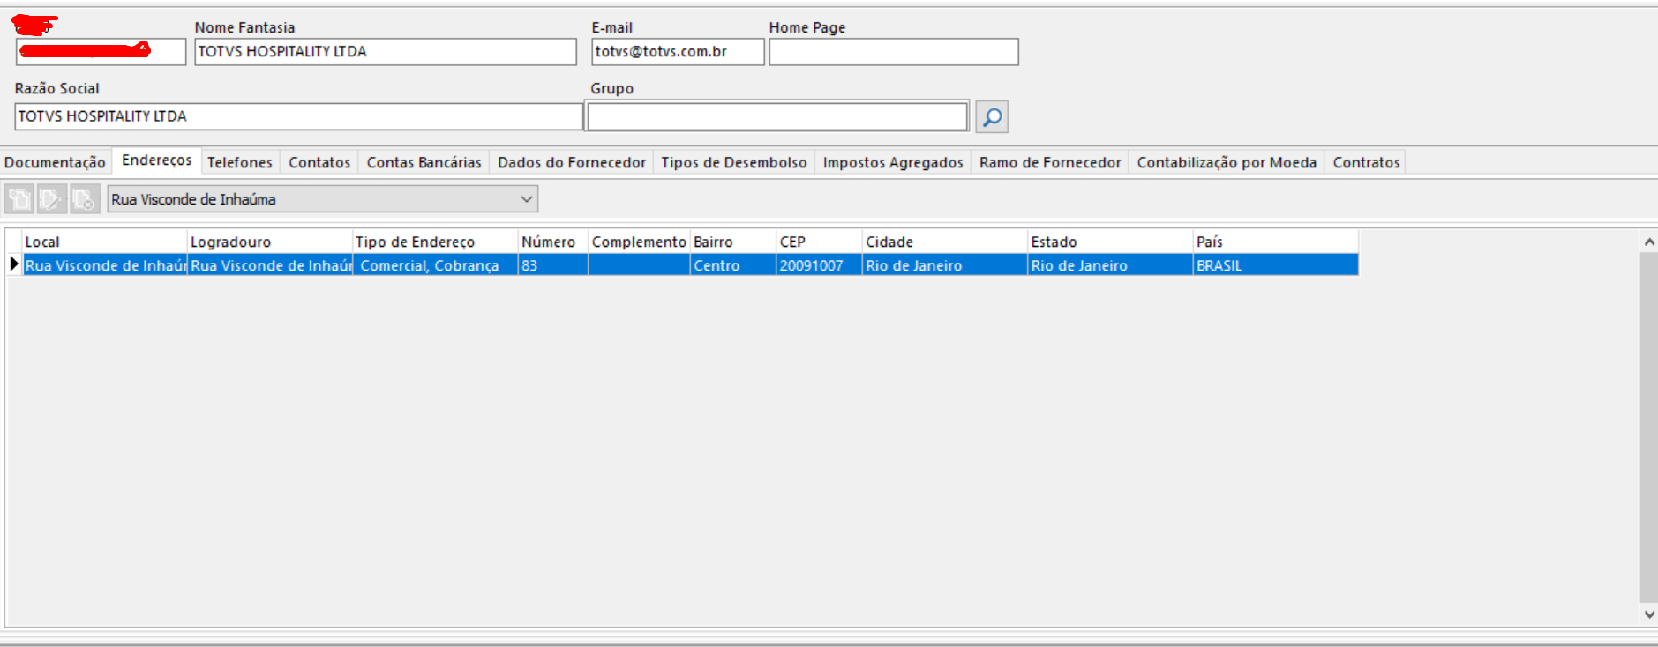
Task: Click the edit address toolbar icon
Action: coord(52,199)
